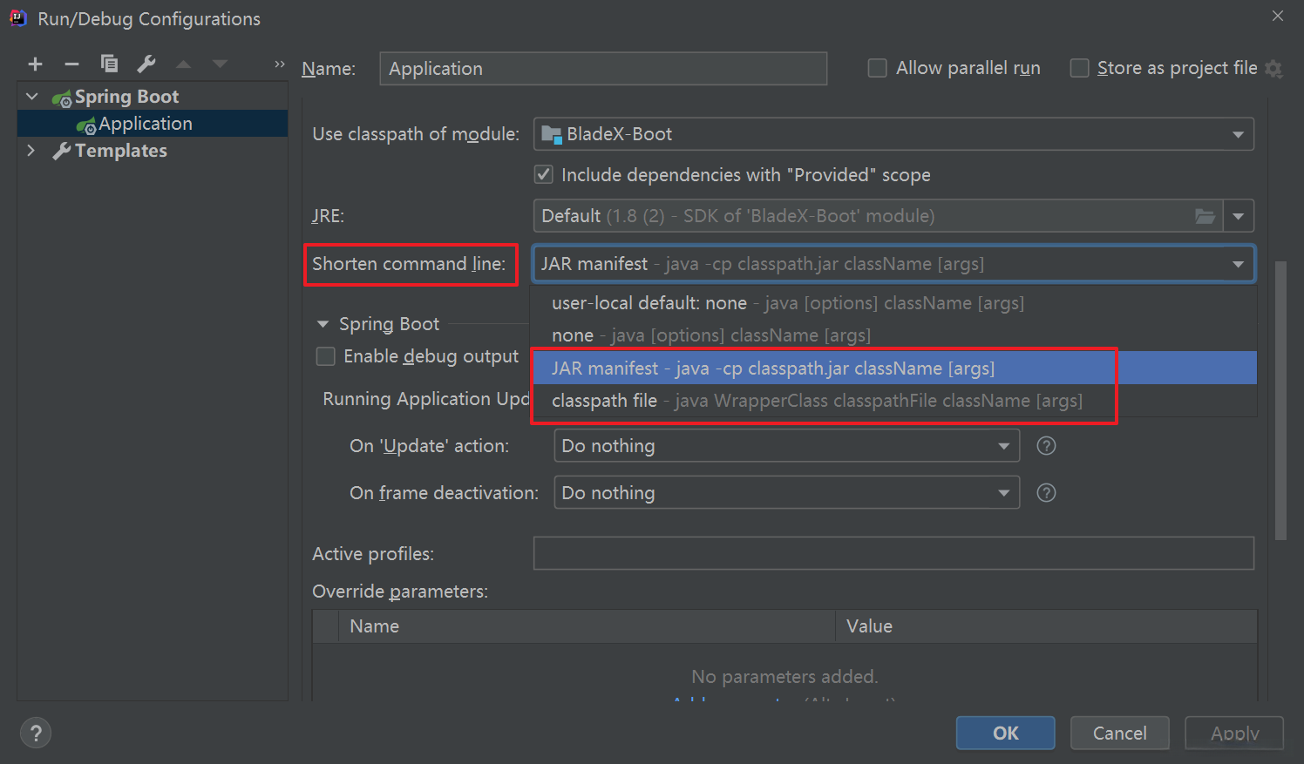Screen dimensions: 1304x764
Task: Show help for frame deactivation
Action: pyautogui.click(x=1046, y=493)
